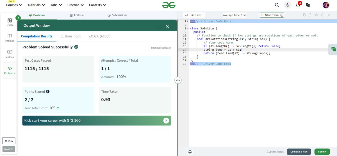Open the search icon in header
The width and height of the screenshot is (337, 156).
[277, 5]
